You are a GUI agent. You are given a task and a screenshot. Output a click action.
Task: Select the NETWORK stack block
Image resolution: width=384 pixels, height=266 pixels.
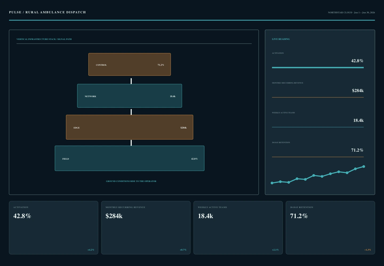point(130,96)
